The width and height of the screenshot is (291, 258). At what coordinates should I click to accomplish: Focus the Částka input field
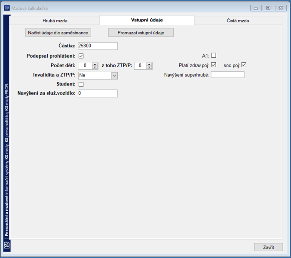pyautogui.click(x=98, y=46)
